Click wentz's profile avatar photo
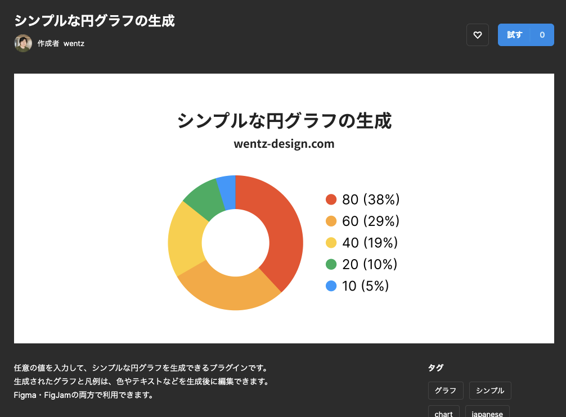This screenshot has height=417, width=566. point(23,43)
